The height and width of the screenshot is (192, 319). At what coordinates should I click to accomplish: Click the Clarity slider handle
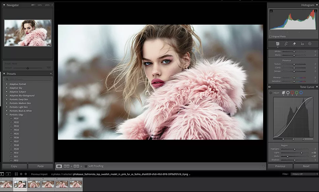(294, 68)
